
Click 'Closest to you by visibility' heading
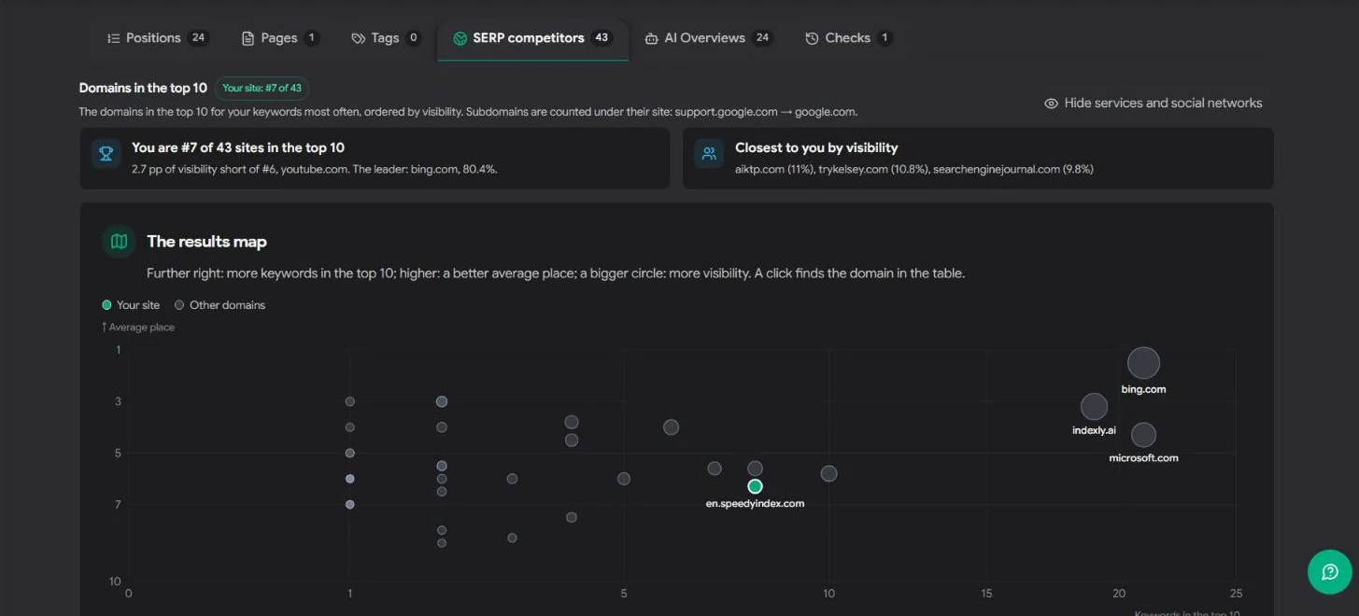coord(816,147)
